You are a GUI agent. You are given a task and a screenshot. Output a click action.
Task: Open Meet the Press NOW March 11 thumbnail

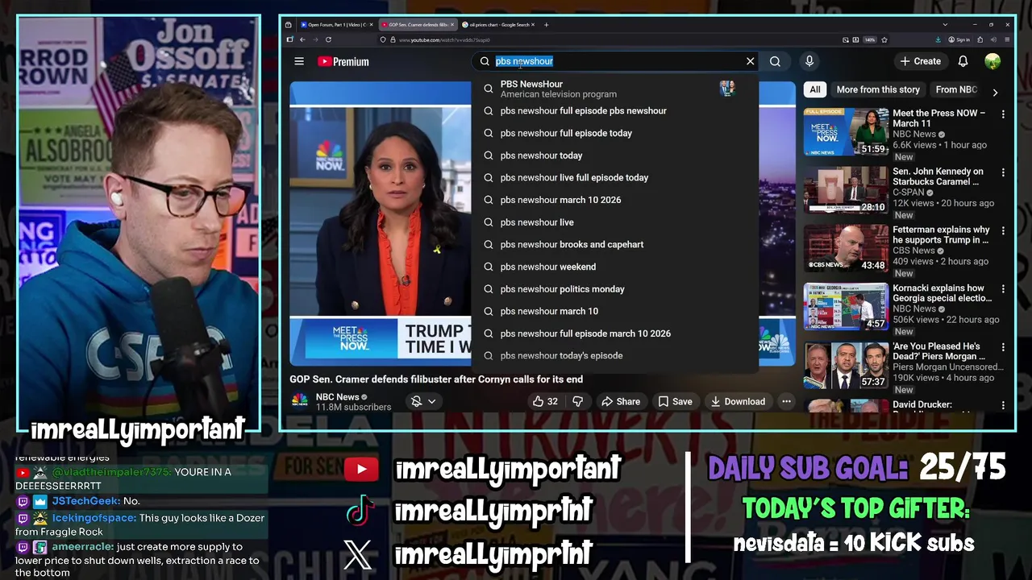[846, 131]
